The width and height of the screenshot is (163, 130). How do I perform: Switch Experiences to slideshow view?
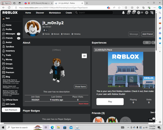tap(147, 43)
